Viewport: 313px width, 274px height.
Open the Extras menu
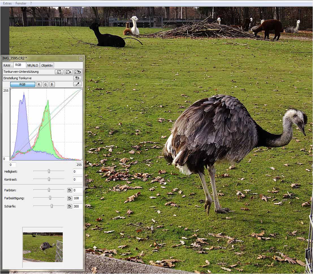(7, 3)
